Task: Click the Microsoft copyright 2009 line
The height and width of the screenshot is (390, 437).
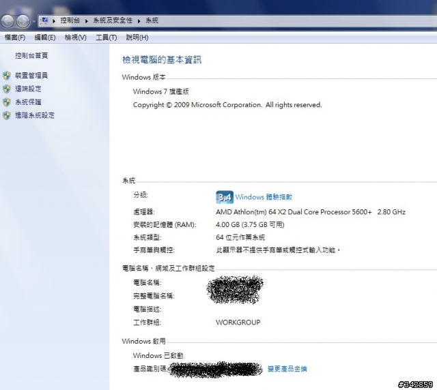Action: tap(227, 105)
